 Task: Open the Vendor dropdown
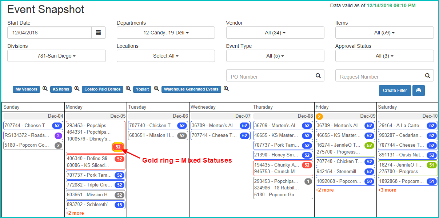coord(275,33)
